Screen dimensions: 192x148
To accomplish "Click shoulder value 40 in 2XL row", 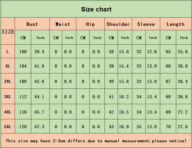I will tap(111, 81).
